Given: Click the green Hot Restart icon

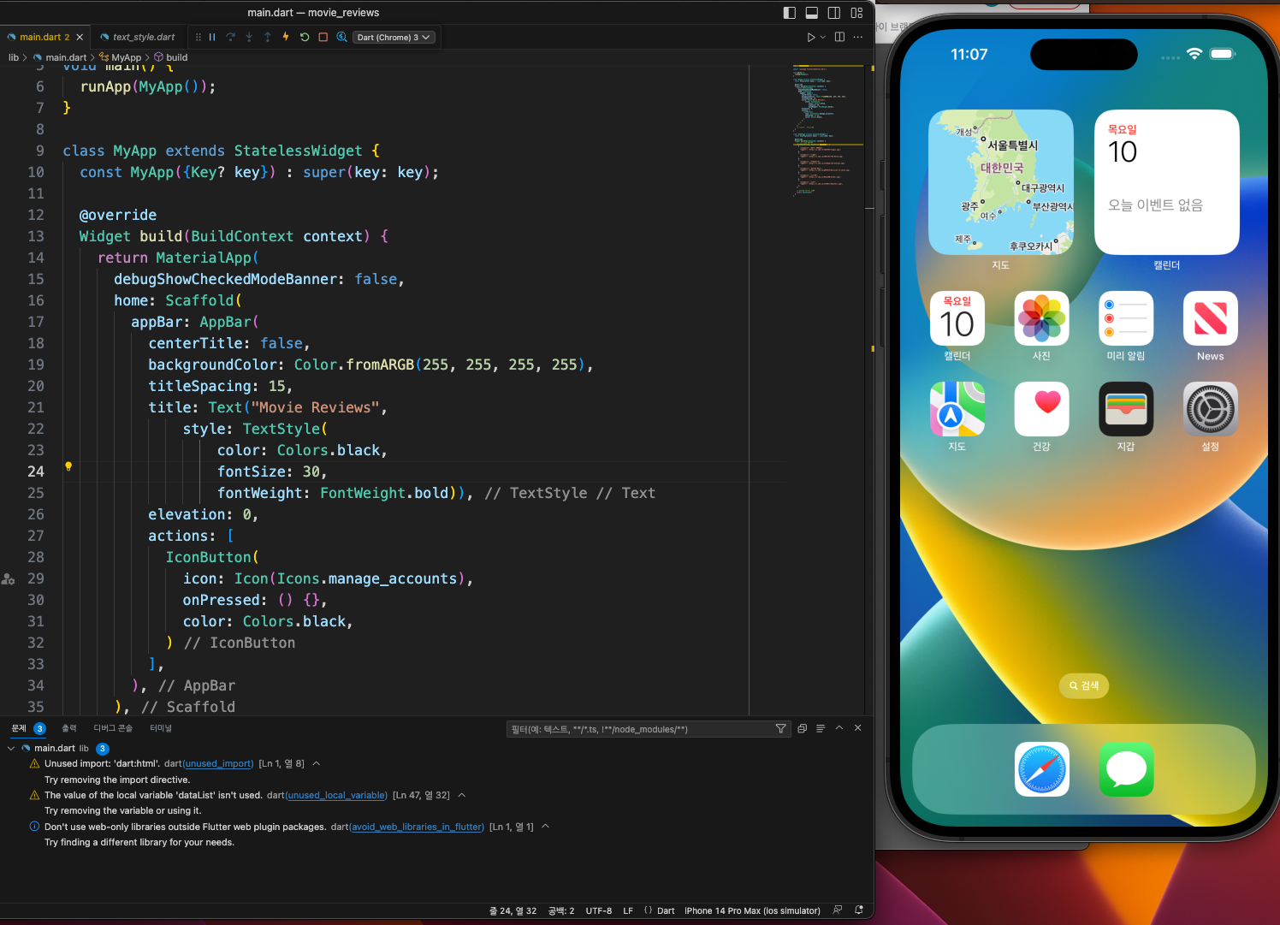Looking at the screenshot, I should [x=305, y=37].
